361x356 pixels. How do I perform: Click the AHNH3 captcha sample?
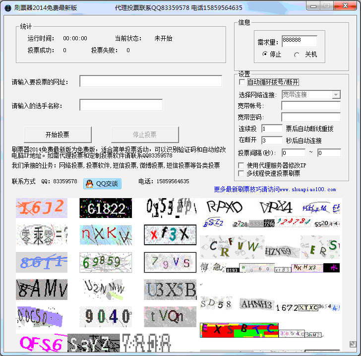pos(257,304)
